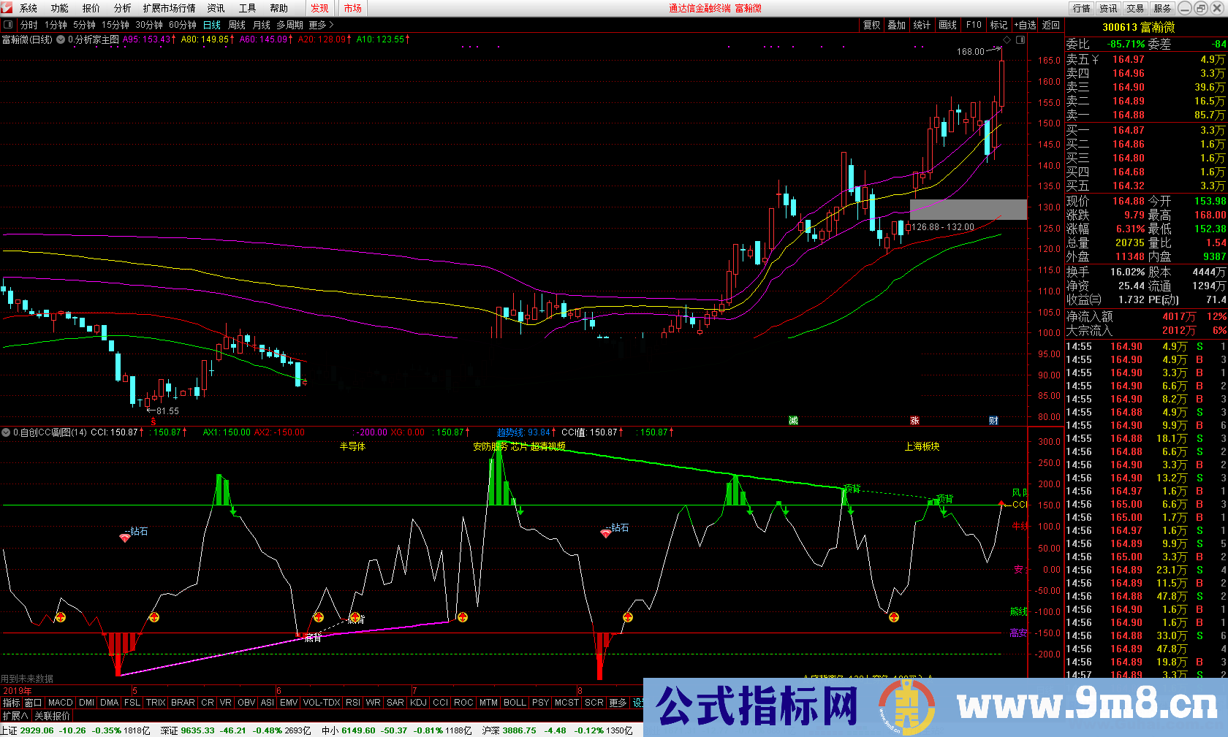
Task: Expand the 更多 period options
Action: (x=321, y=25)
